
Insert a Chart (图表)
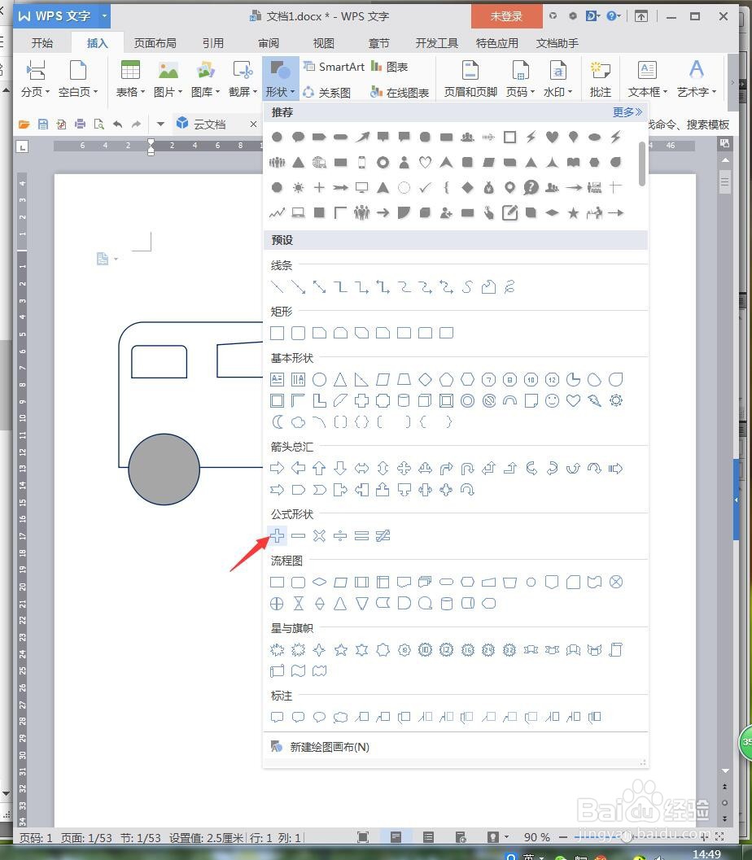(390, 67)
